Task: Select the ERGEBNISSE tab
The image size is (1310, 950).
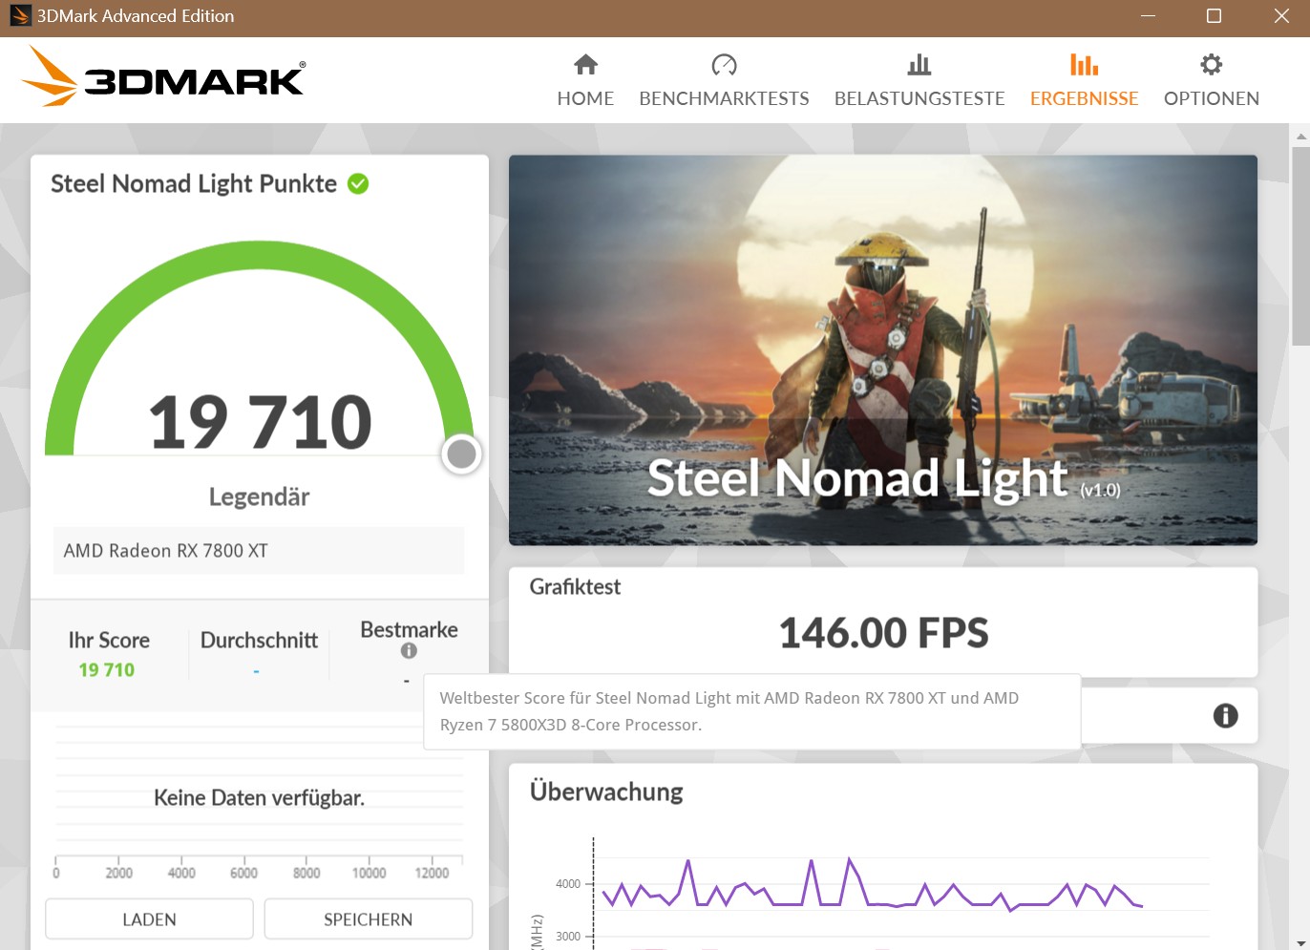Action: click(x=1084, y=81)
